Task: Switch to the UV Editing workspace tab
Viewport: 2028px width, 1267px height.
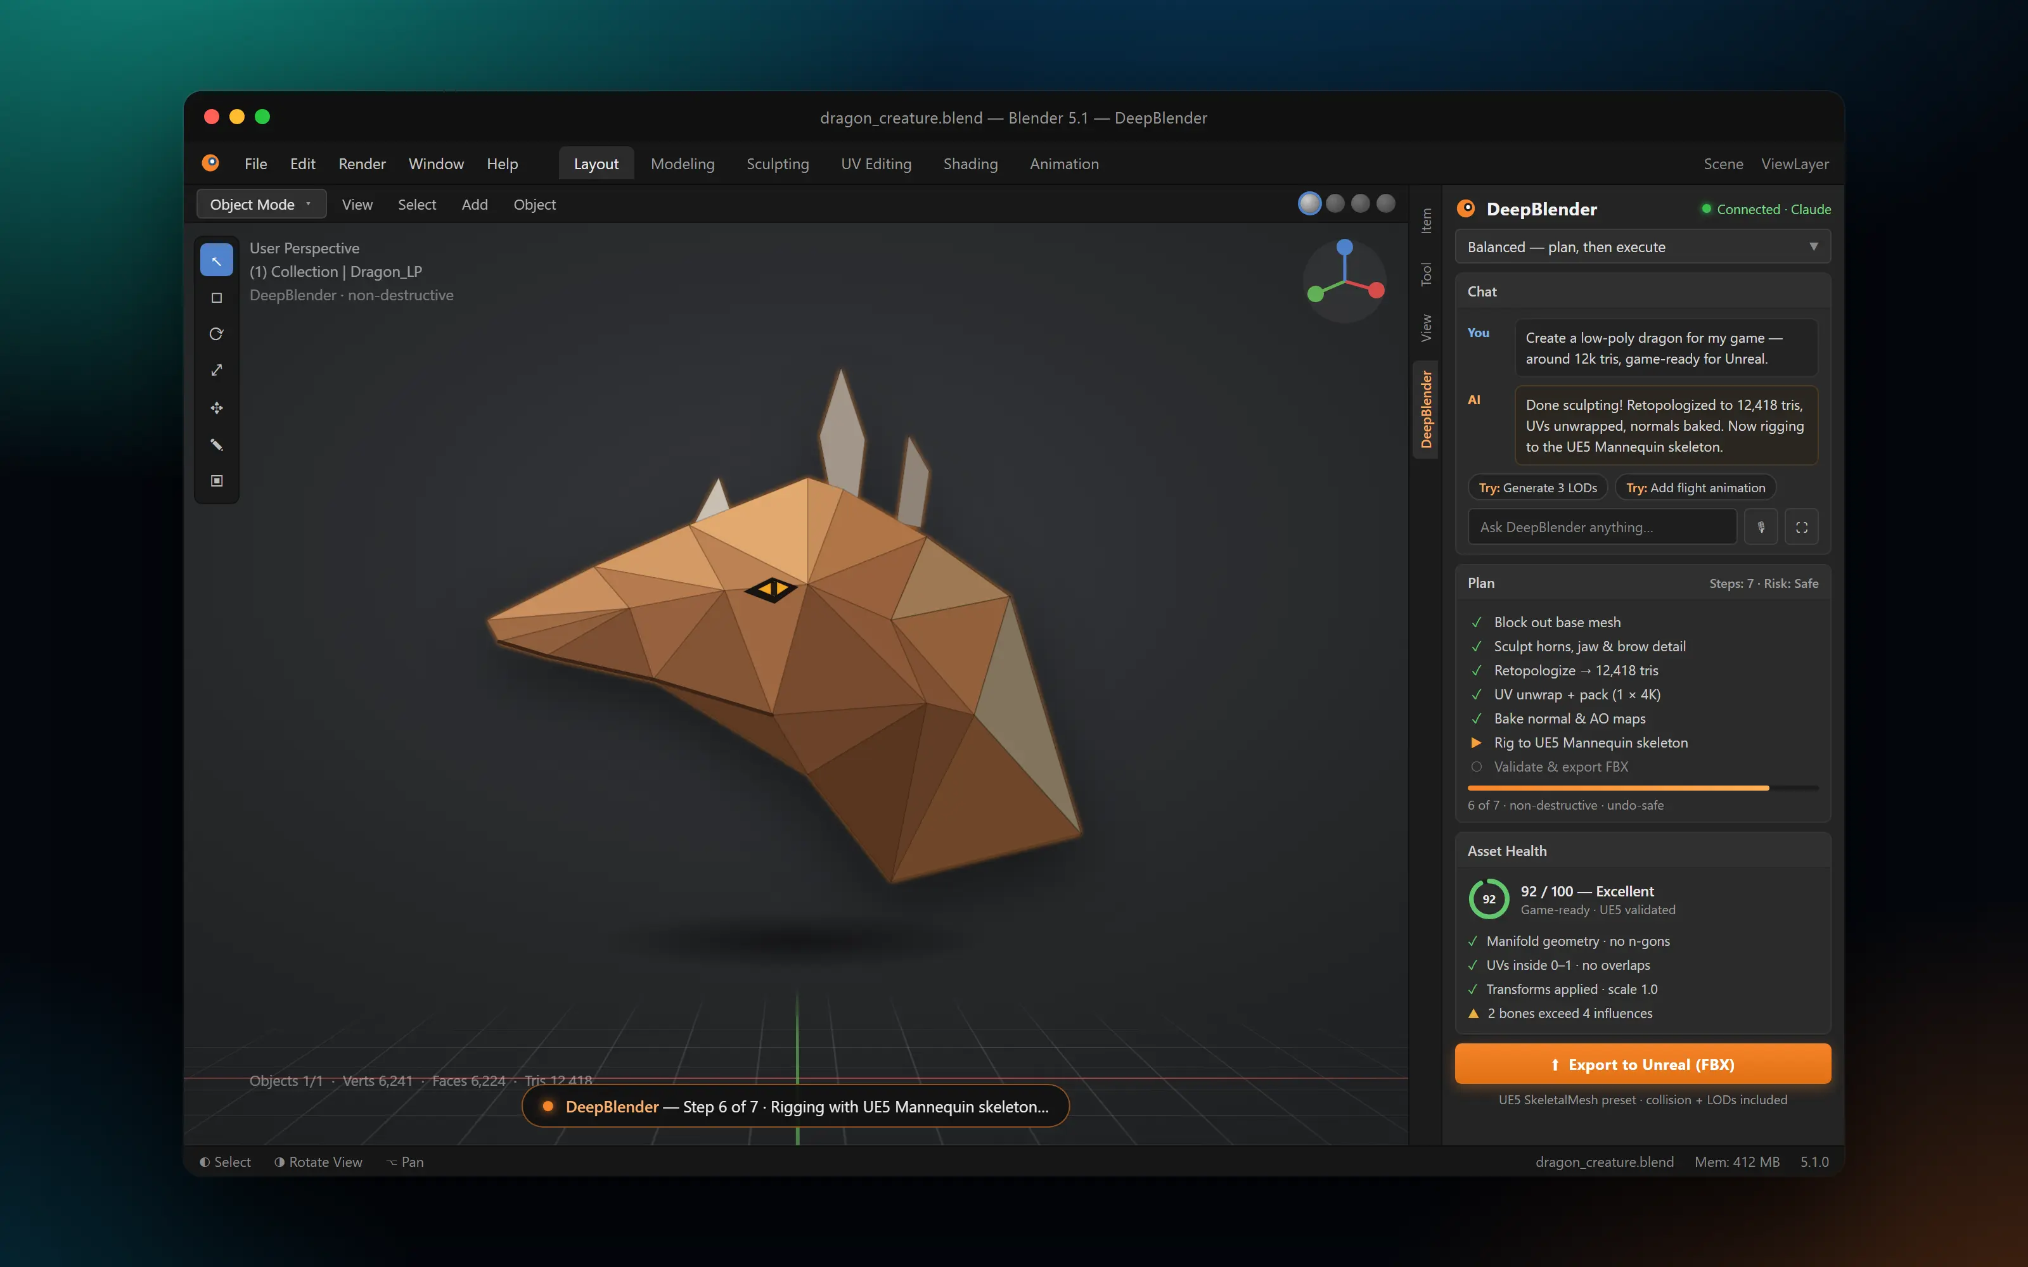Action: click(x=876, y=163)
